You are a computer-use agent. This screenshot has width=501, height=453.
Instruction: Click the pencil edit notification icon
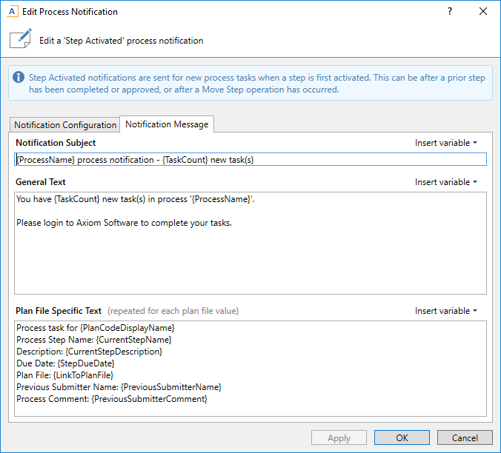pos(21,40)
